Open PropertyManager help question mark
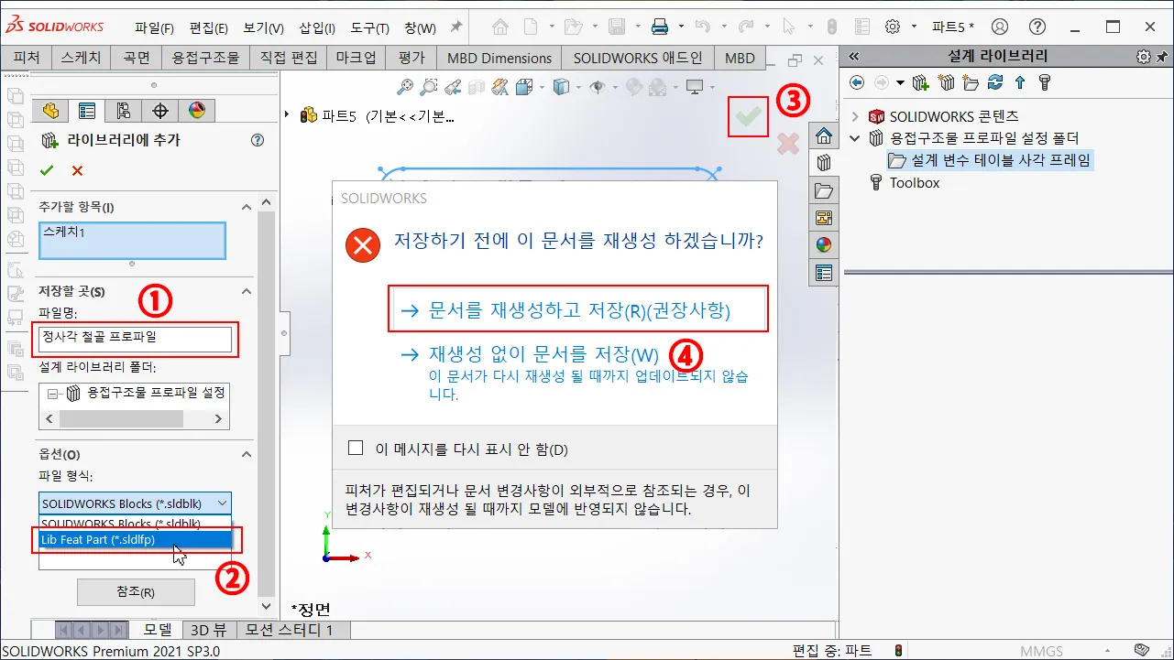Image resolution: width=1174 pixels, height=660 pixels. pyautogui.click(x=258, y=140)
